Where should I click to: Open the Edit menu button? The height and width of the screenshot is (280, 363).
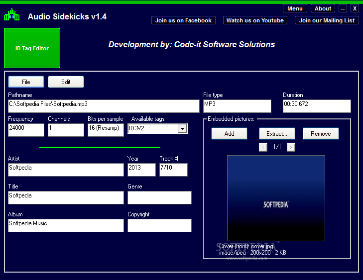pos(66,82)
